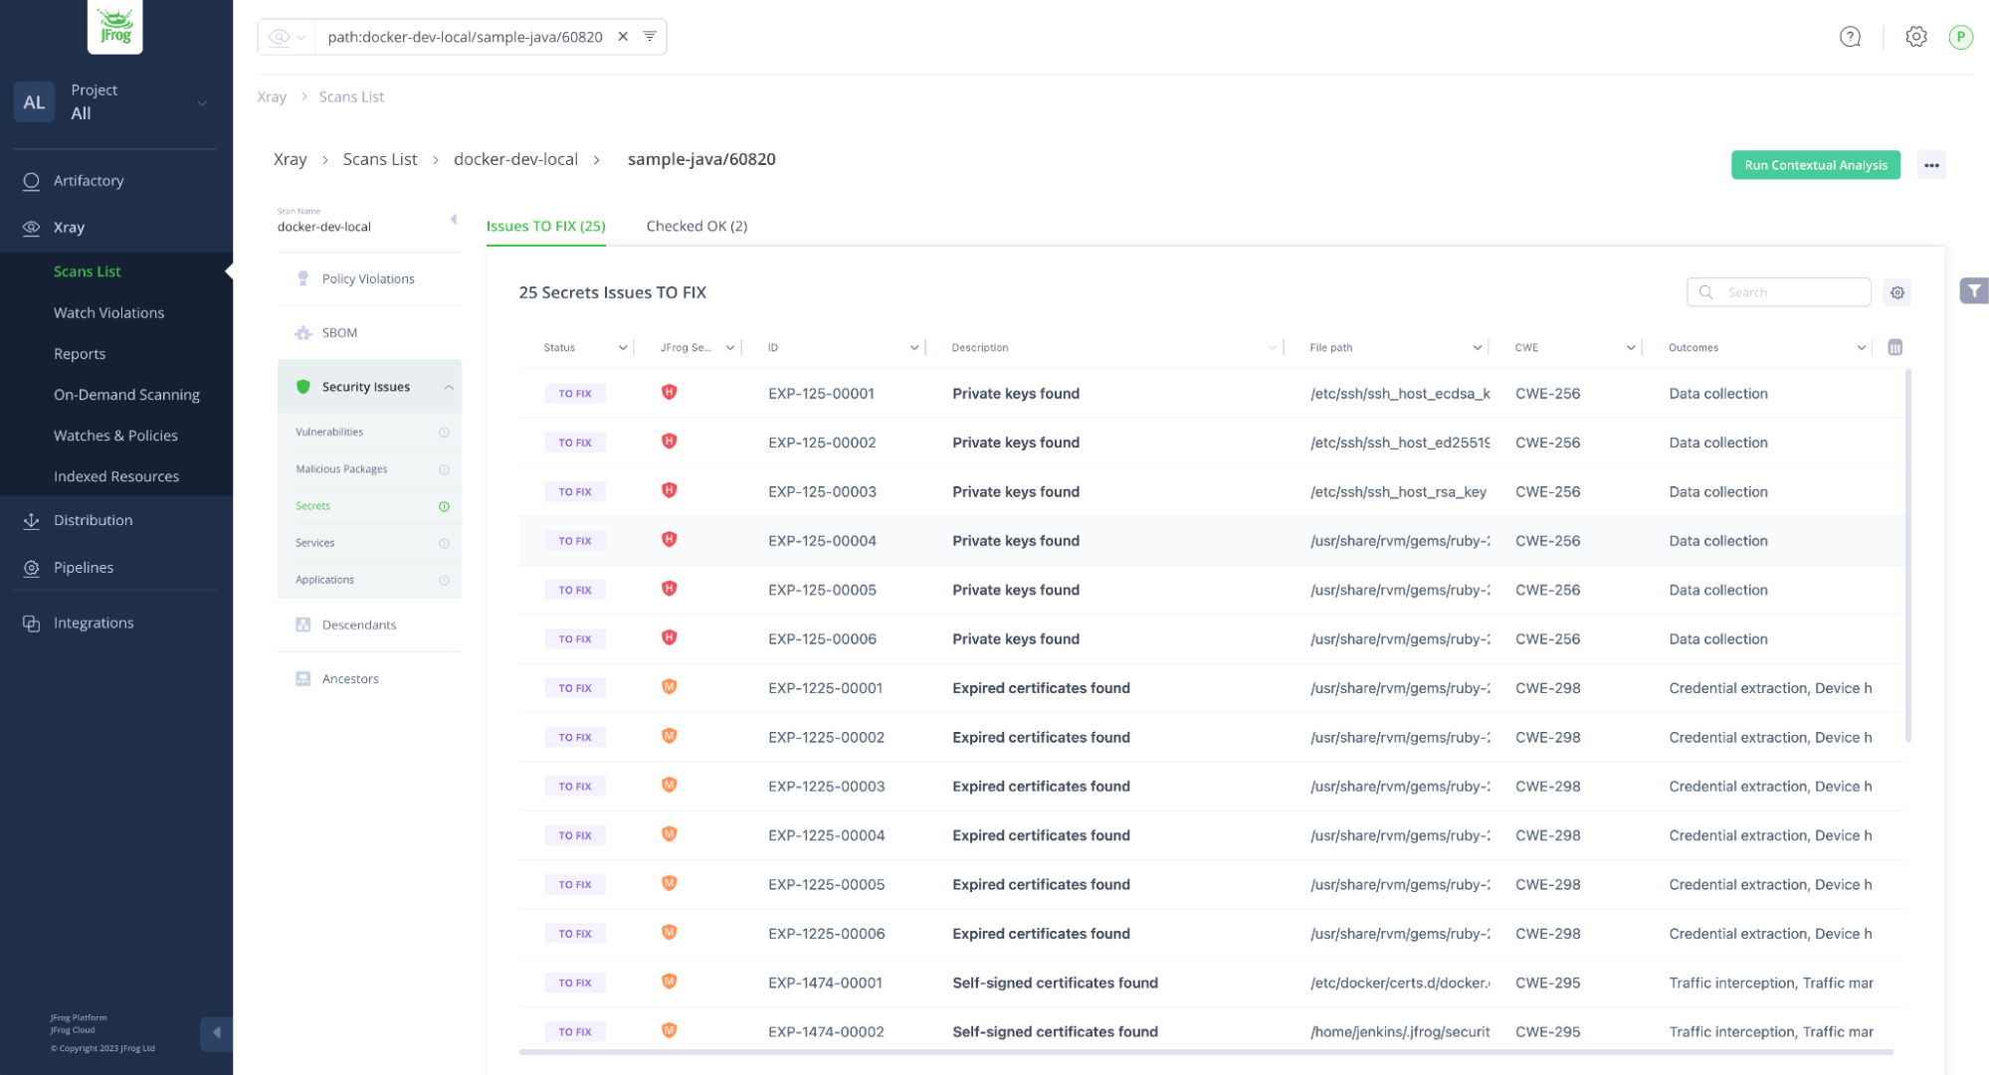
Task: Click the settings gear in the top bar
Action: coord(1915,36)
